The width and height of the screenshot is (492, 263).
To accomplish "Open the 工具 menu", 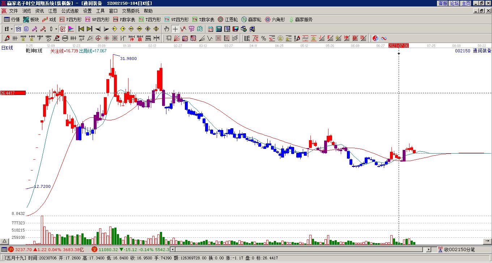I will tap(100, 11).
